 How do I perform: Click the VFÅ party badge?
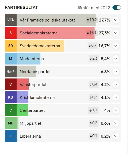tap(11, 20)
